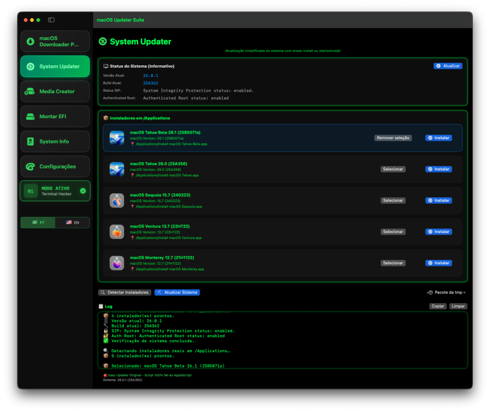
Task: Click 'macOS Updater Suite' window title
Action: 120,20
